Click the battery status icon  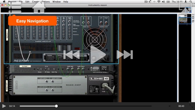click(168, 2)
